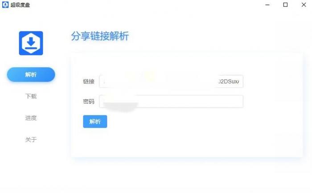Click the 2DSux text inside the 链接 box

pyautogui.click(x=229, y=82)
